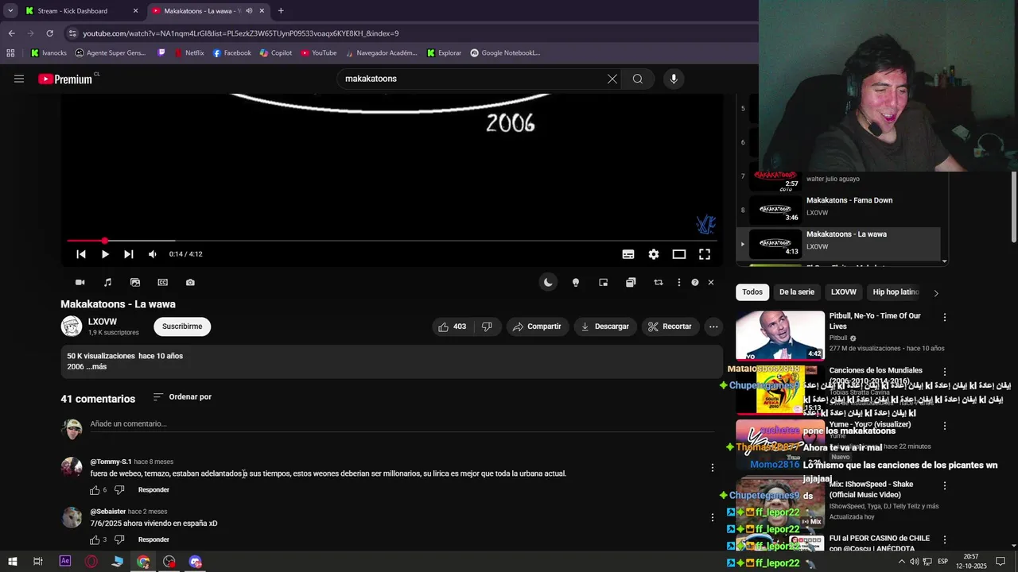
Task: Close the extension toolbar with X
Action: [711, 282]
